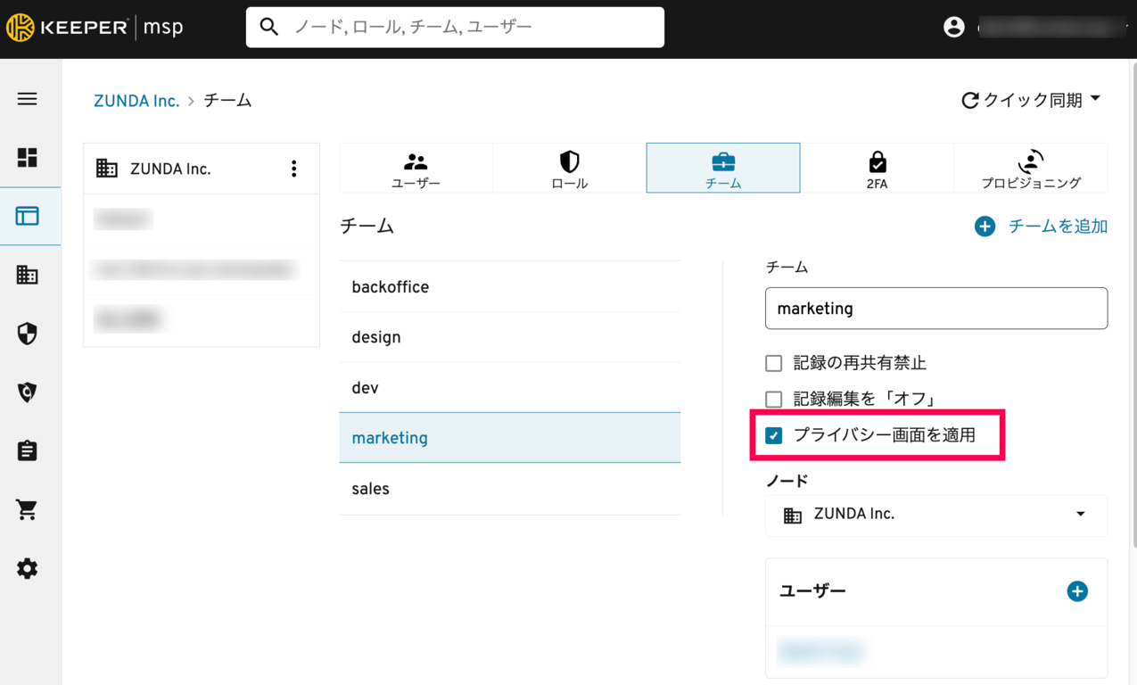This screenshot has height=685, width=1137.
Task: Open the three-dot menu beside ZUNDA Inc.
Action: [293, 169]
